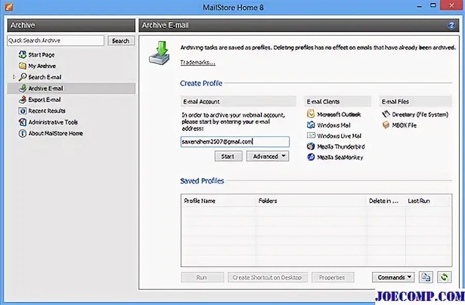Click the Administrative Tools icon
The image size is (465, 305).
tap(23, 122)
